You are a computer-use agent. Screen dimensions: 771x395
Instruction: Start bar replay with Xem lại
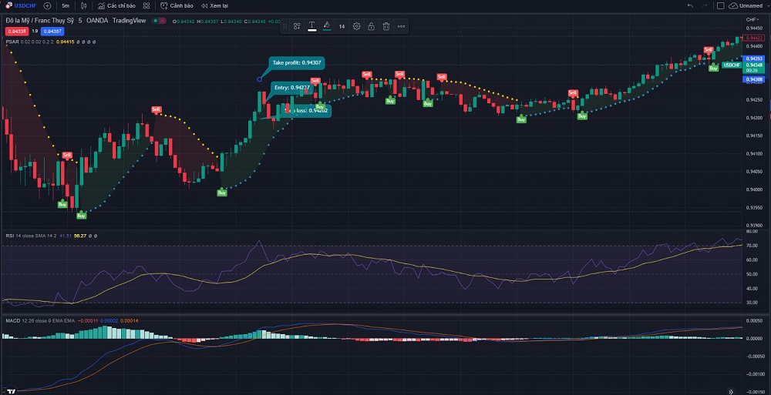(x=214, y=6)
